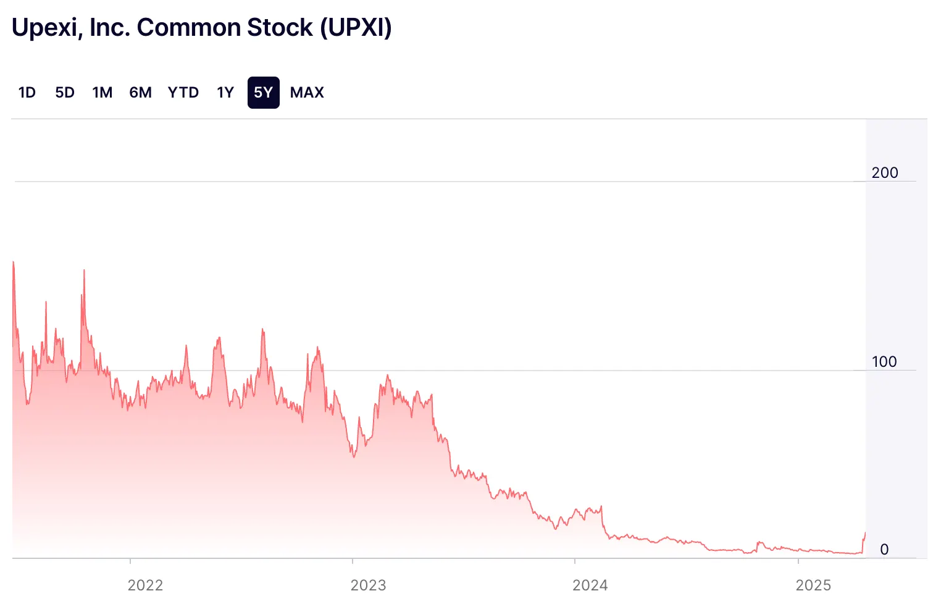Click the 200 price axis label
The width and height of the screenshot is (941, 604).
tap(885, 173)
